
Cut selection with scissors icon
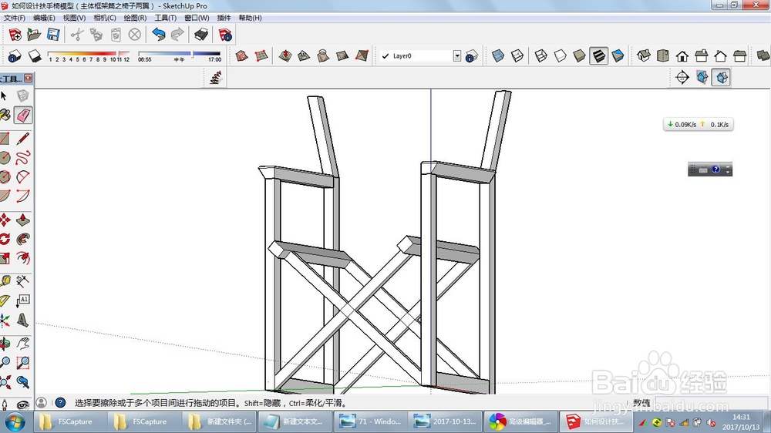tap(77, 35)
